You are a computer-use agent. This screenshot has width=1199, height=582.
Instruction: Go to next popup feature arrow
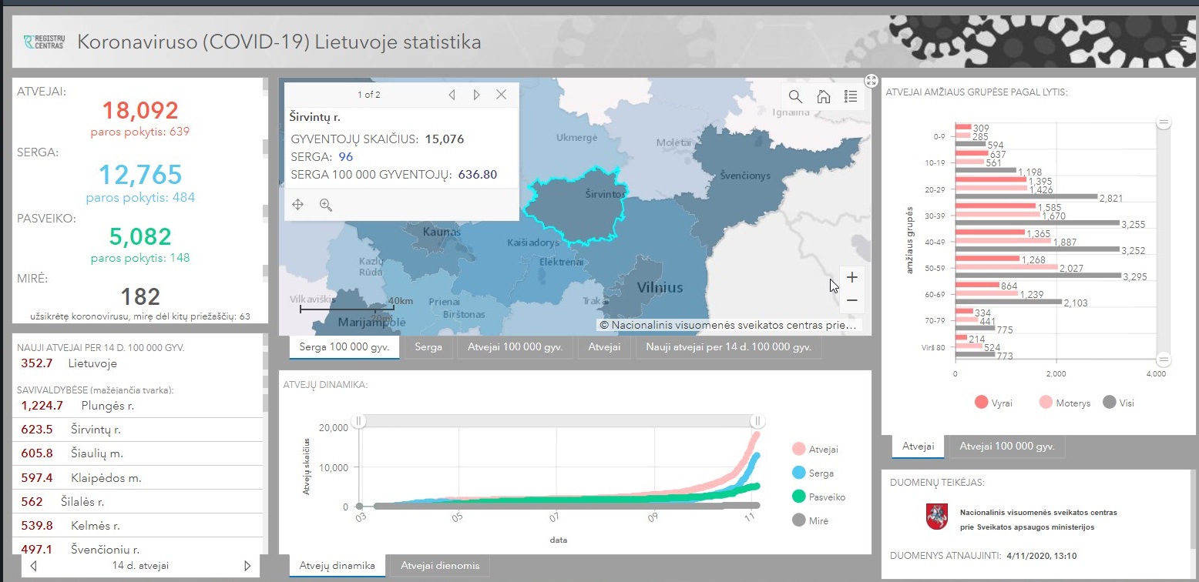[476, 95]
